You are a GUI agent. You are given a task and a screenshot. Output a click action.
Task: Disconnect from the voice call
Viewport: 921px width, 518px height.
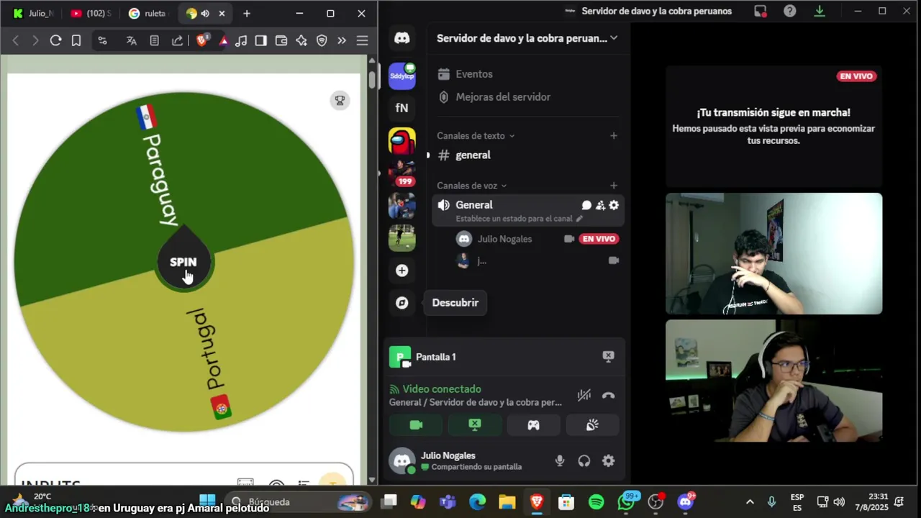pos(608,395)
